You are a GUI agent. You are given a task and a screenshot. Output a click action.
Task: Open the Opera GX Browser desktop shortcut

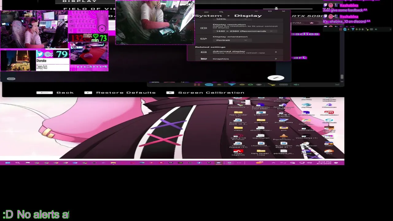(238, 137)
